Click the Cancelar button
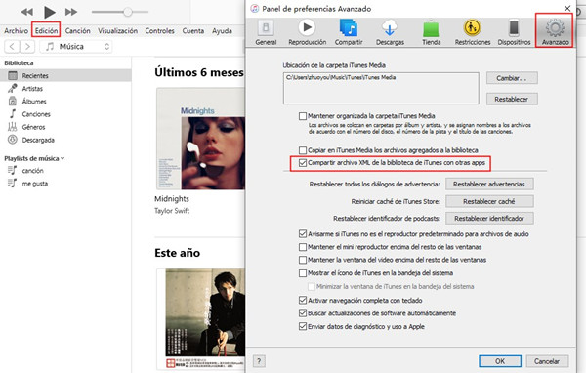 click(x=547, y=361)
